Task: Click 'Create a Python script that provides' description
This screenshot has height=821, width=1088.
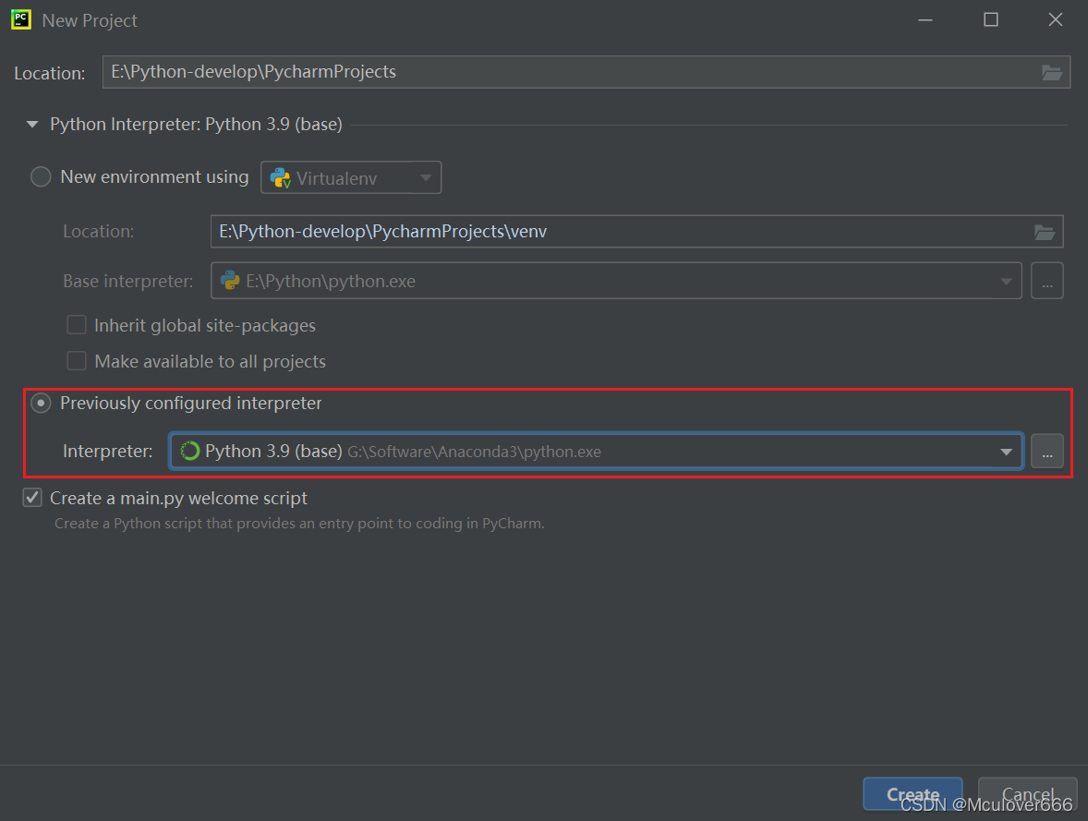Action: tap(300, 524)
